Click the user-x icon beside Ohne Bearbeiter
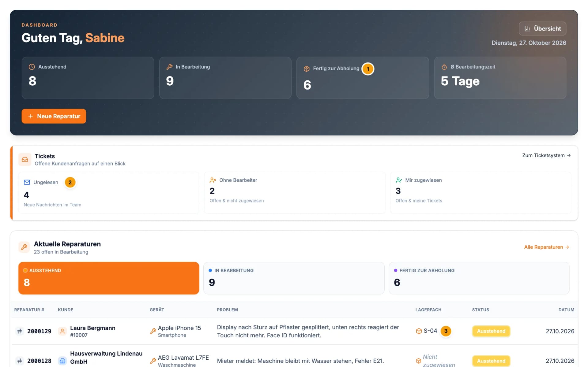Image resolution: width=588 pixels, height=367 pixels. (x=213, y=180)
